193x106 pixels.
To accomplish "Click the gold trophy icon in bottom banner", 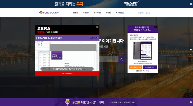I will [67, 102].
